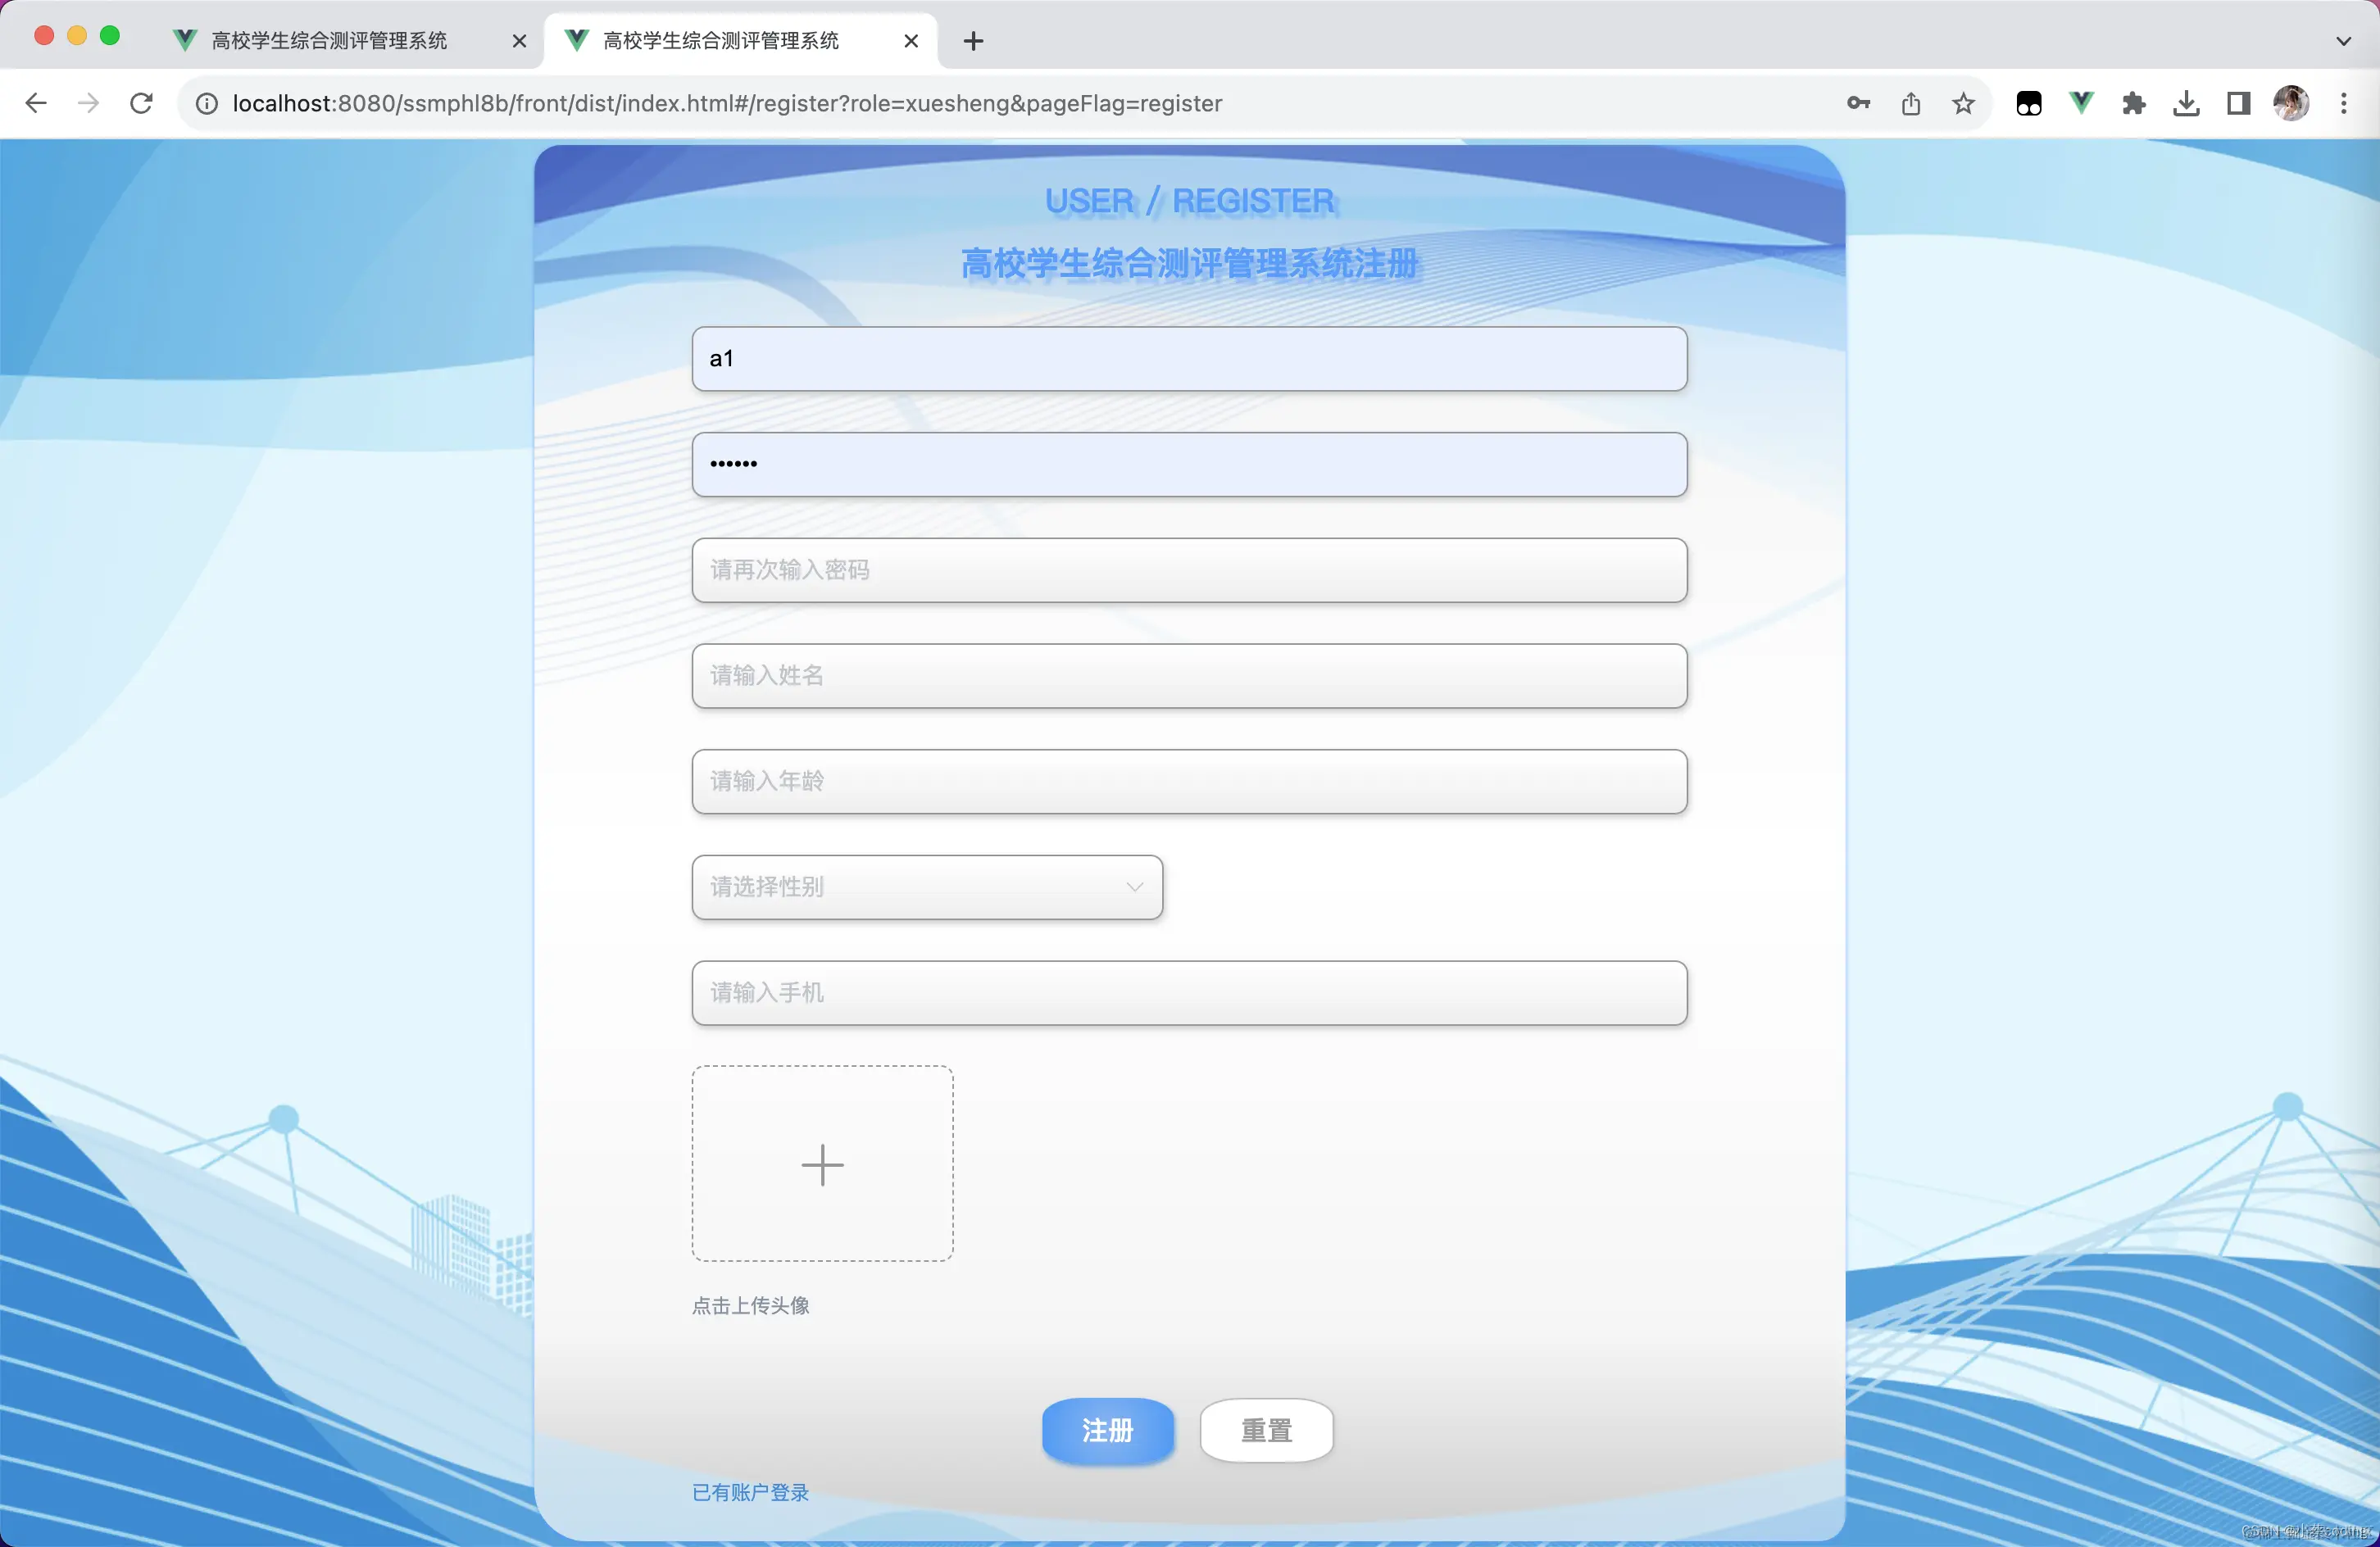
Task: Open Chrome three-dot menu
Action: 2343,103
